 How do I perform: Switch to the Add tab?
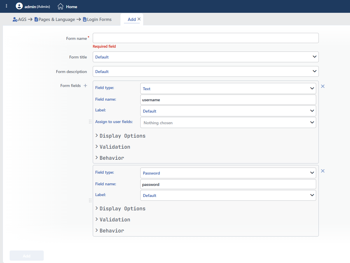tap(132, 19)
